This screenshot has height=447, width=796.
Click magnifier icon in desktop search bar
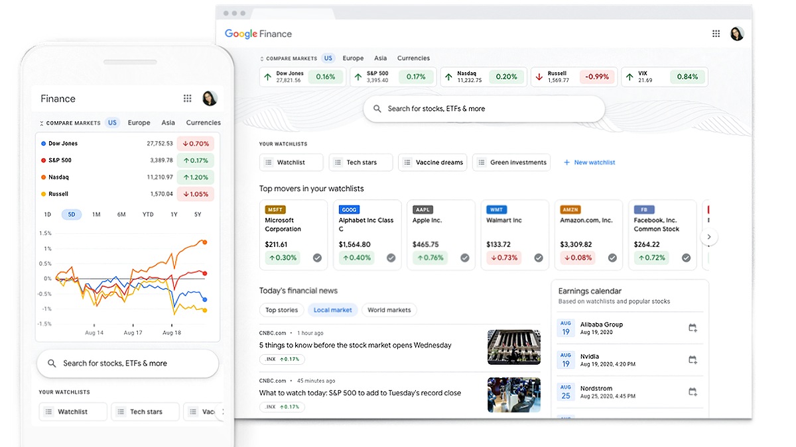pos(377,109)
